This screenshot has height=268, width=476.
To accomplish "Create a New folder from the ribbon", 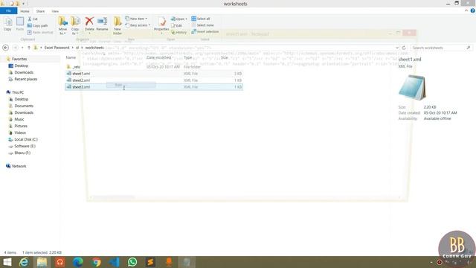I will pyautogui.click(x=118, y=25).
